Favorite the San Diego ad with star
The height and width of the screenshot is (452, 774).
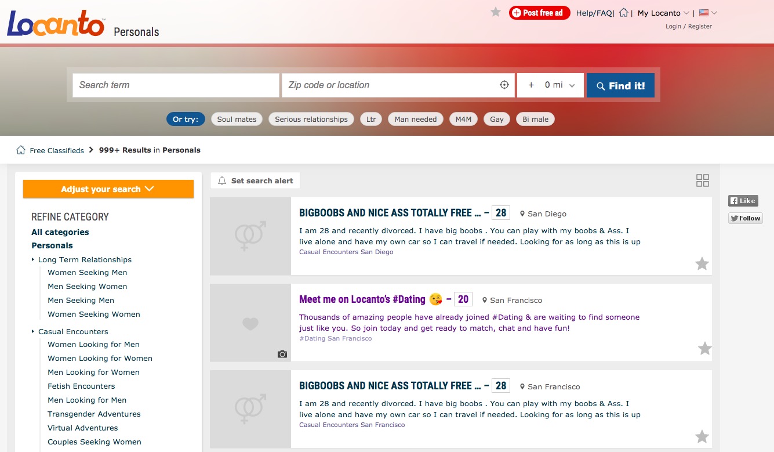click(702, 264)
